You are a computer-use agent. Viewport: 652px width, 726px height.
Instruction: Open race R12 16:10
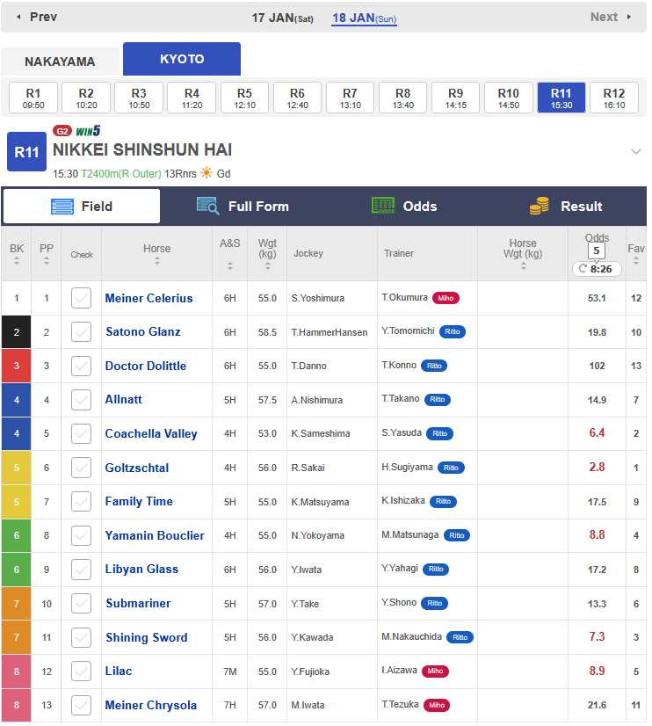614,98
